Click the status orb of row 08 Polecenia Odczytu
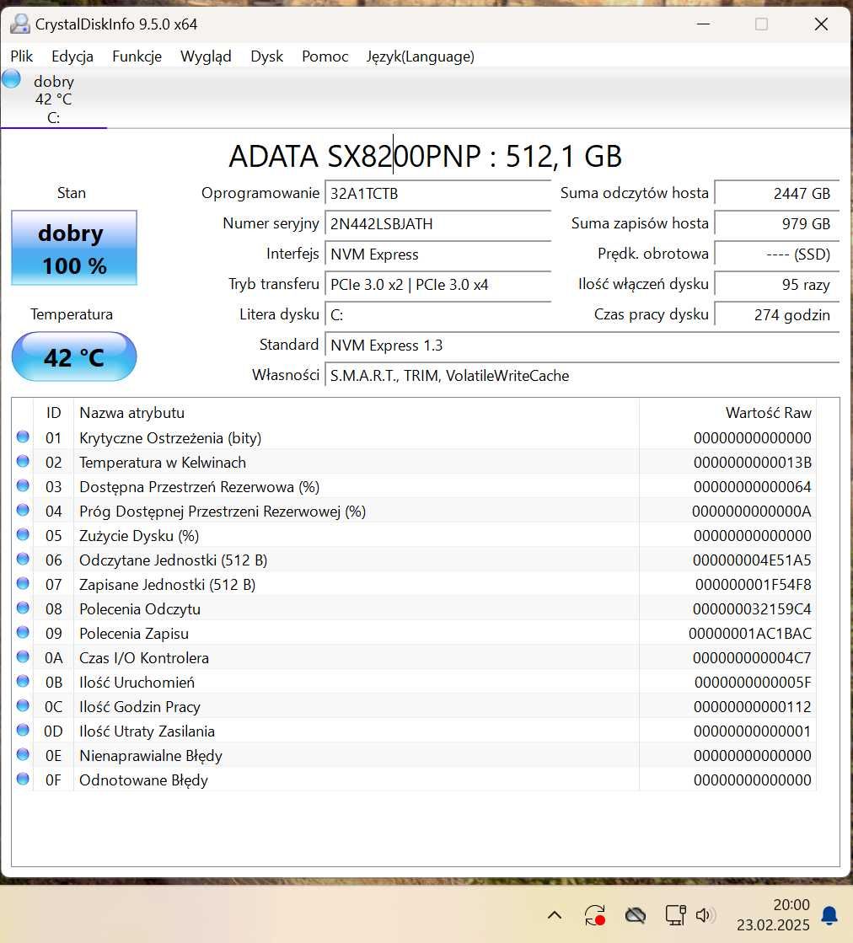Screen dimensions: 853x943 click(x=23, y=608)
